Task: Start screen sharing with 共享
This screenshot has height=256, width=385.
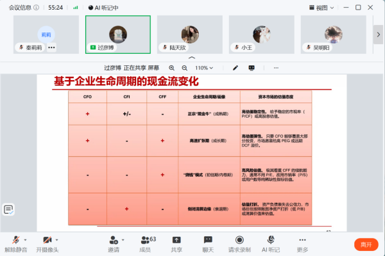Action: tap(176, 244)
